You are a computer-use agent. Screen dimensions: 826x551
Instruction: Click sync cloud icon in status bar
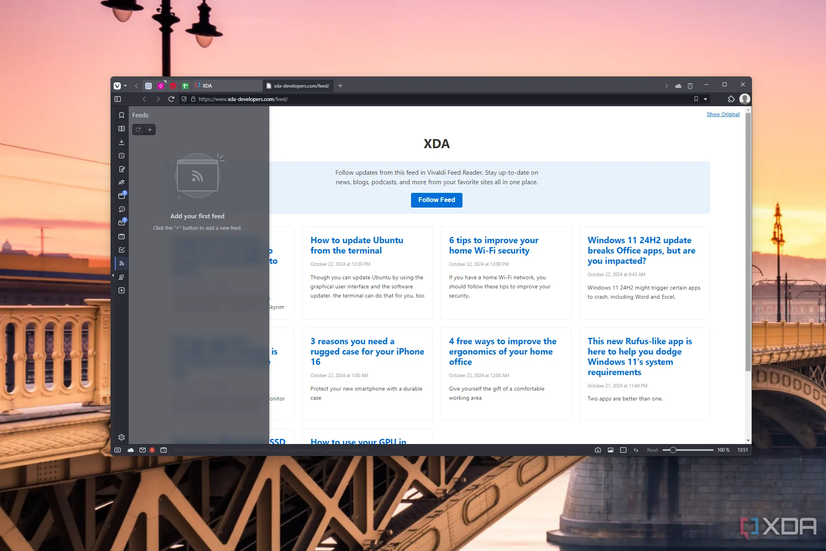pos(130,450)
